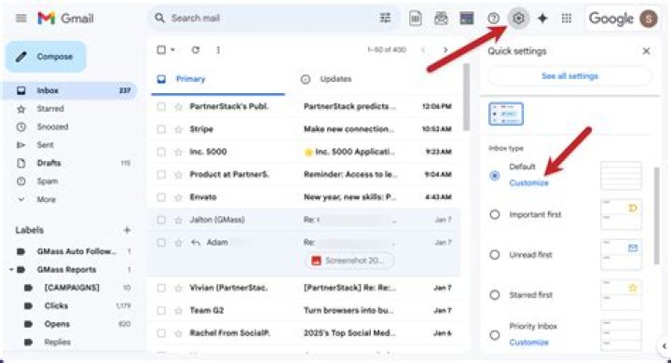Open the select-all dropdown arrow

[173, 50]
